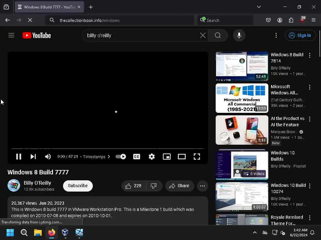The width and height of the screenshot is (321, 240).
Task: Open Billy O'Reilly channel avatar
Action: pyautogui.click(x=14, y=185)
